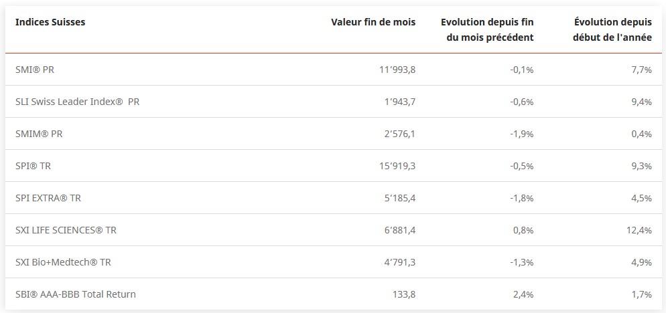Click the SBI value 133,8

click(x=403, y=294)
